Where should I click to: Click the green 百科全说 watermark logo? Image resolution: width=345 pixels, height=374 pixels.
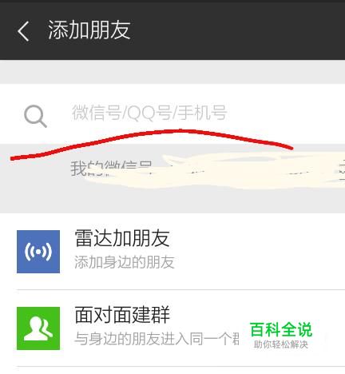pyautogui.click(x=281, y=330)
